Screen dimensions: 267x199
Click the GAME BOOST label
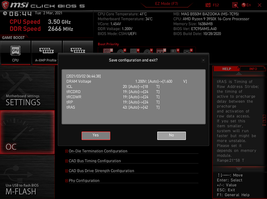tap(13, 38)
